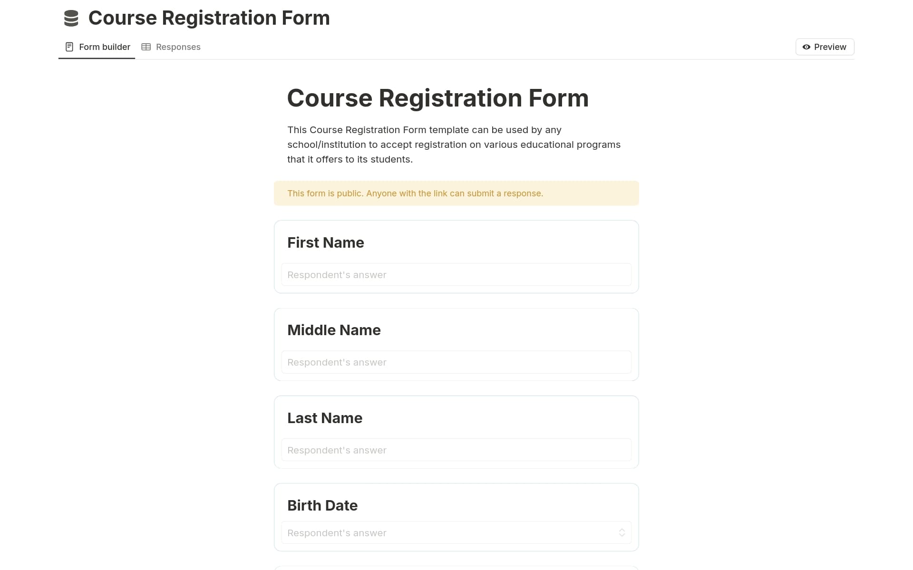Click the table icon next to Responses
Viewport: 913px width, 570px height.
click(146, 47)
